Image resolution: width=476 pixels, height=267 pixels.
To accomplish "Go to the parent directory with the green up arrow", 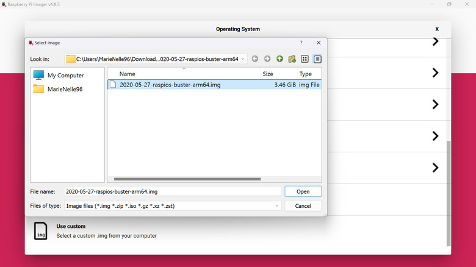I will click(279, 59).
